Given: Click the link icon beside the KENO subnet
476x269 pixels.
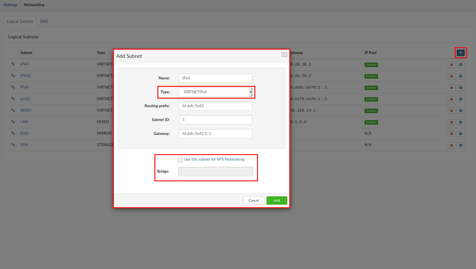Looking at the screenshot, I should point(13,110).
